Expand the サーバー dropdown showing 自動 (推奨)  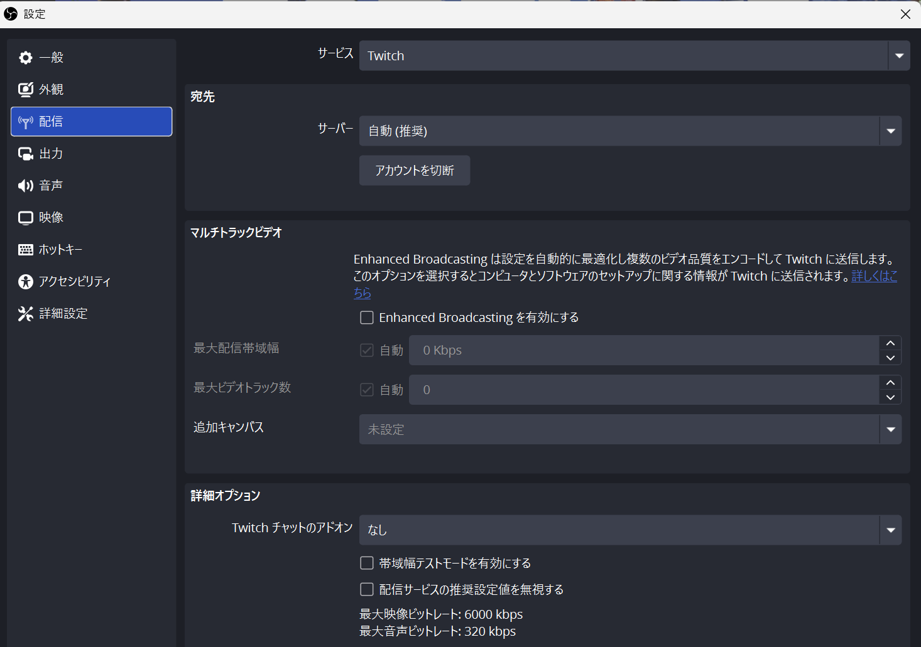pos(630,131)
